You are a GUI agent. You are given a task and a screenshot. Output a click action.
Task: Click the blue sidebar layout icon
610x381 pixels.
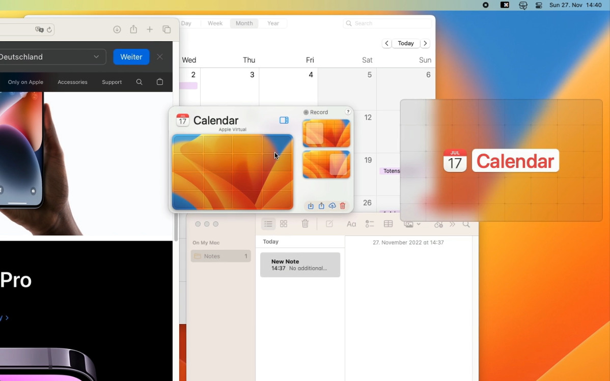pyautogui.click(x=284, y=120)
